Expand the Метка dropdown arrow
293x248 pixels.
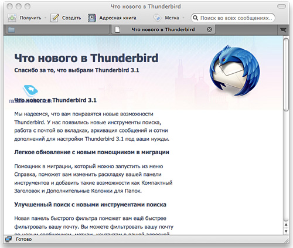tap(183, 18)
